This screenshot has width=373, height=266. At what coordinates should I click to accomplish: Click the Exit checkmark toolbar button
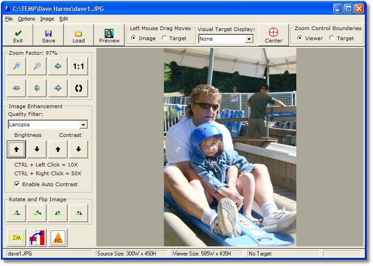click(18, 35)
